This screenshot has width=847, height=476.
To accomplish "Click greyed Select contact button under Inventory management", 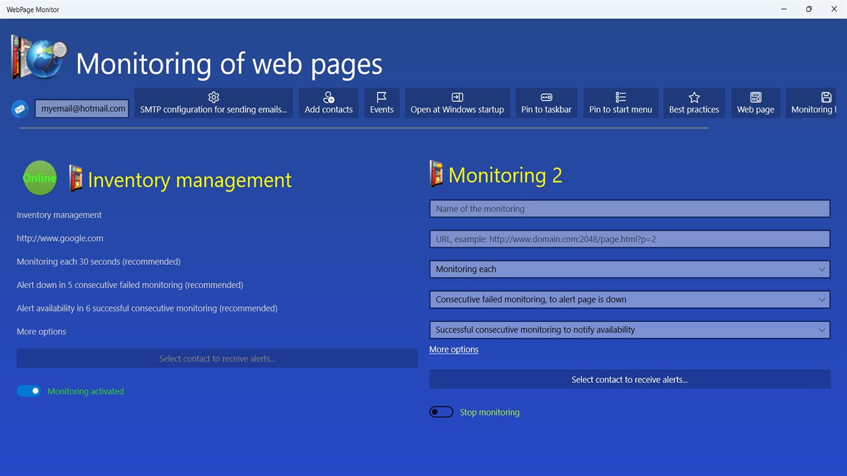I will [x=217, y=358].
